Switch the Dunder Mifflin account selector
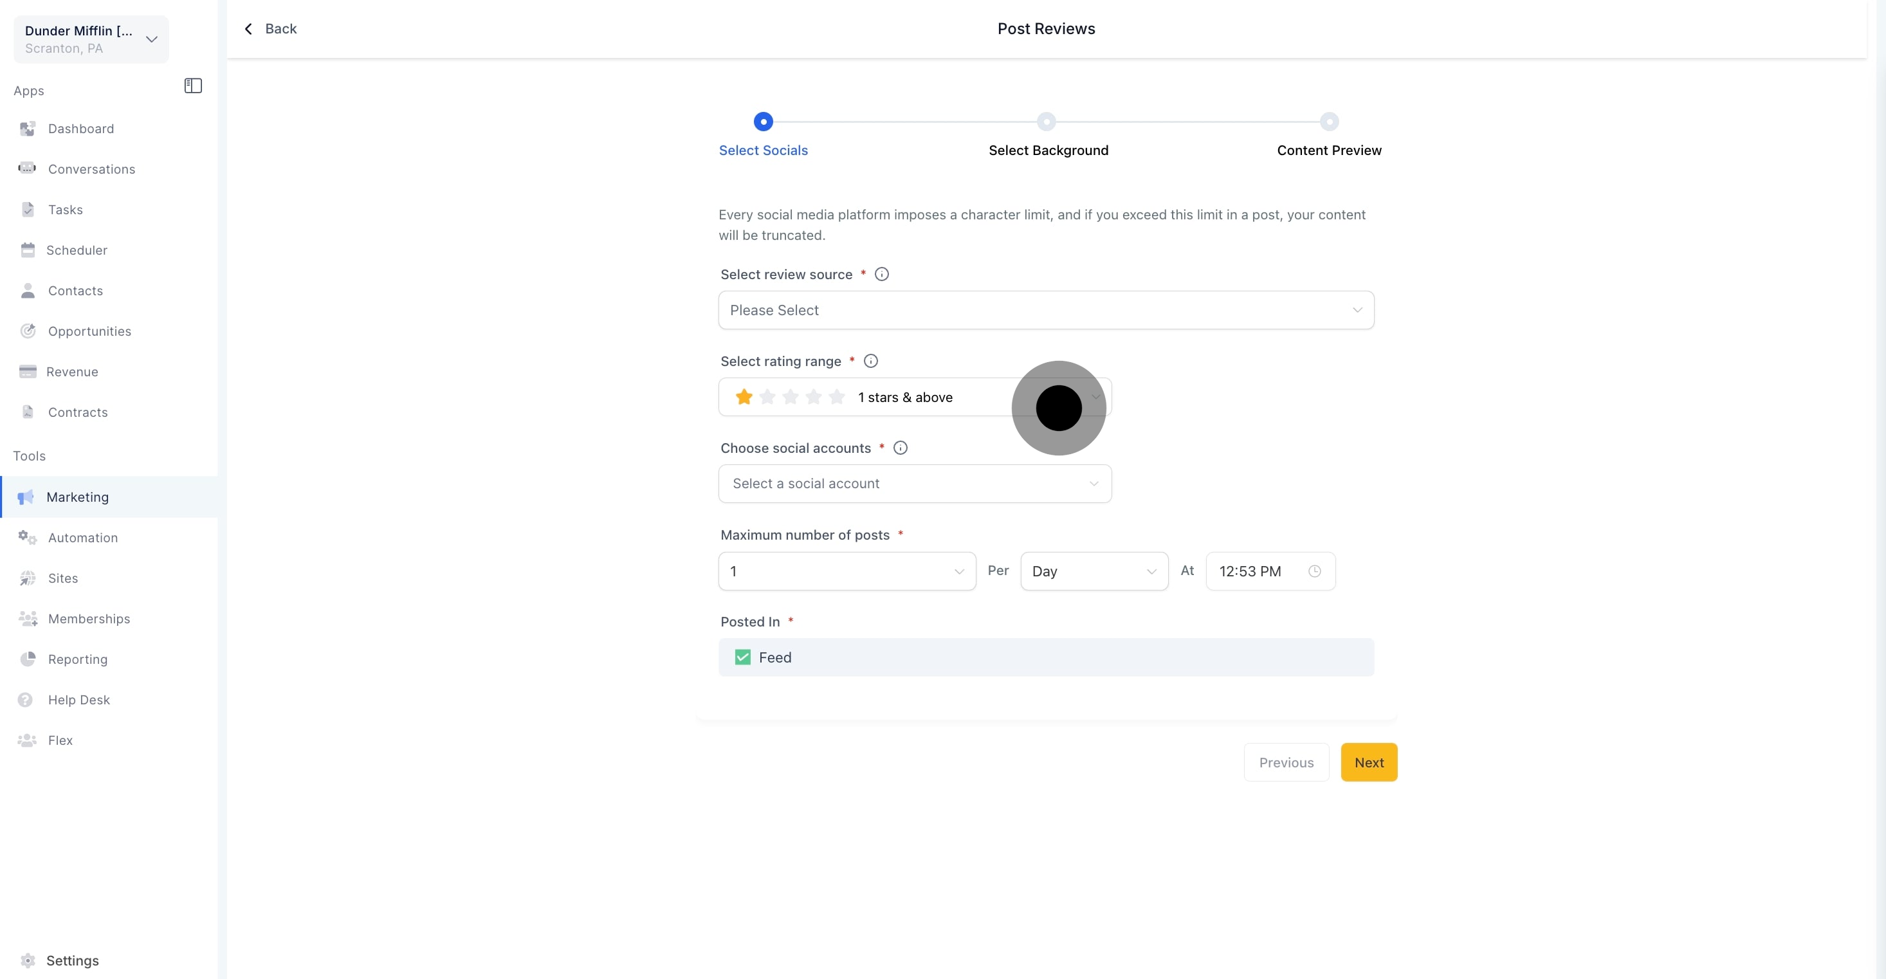 (91, 39)
